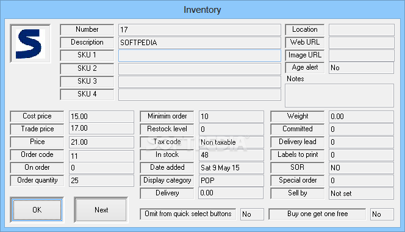Focus the SKU 1 input field
This screenshot has width=405, height=232.
pos(199,56)
